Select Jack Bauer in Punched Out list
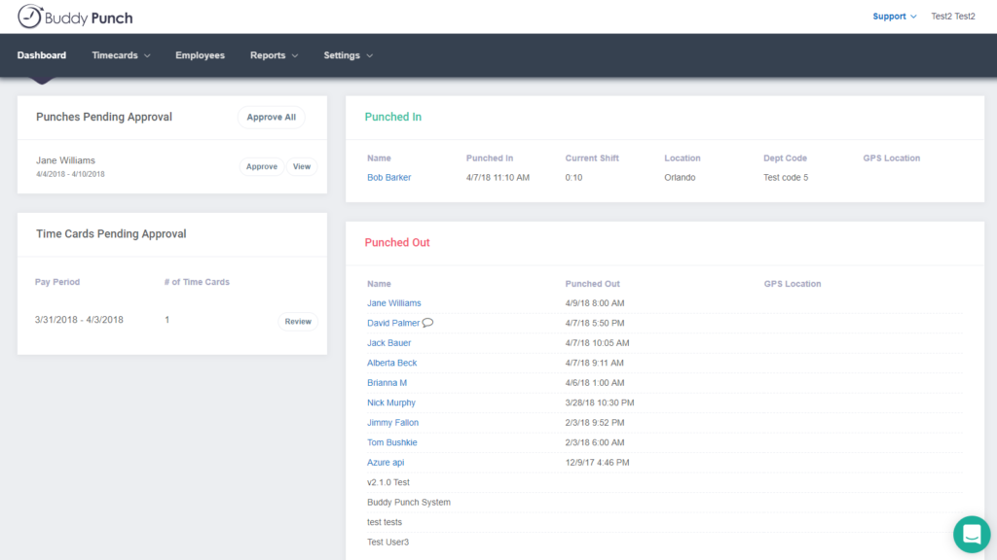 tap(388, 342)
